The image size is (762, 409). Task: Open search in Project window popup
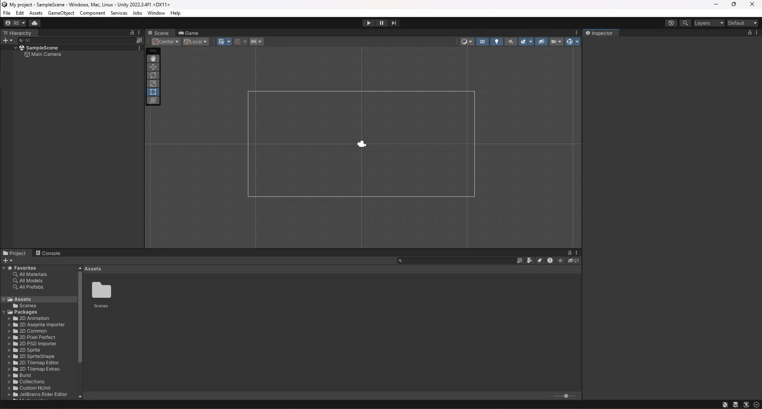520,261
